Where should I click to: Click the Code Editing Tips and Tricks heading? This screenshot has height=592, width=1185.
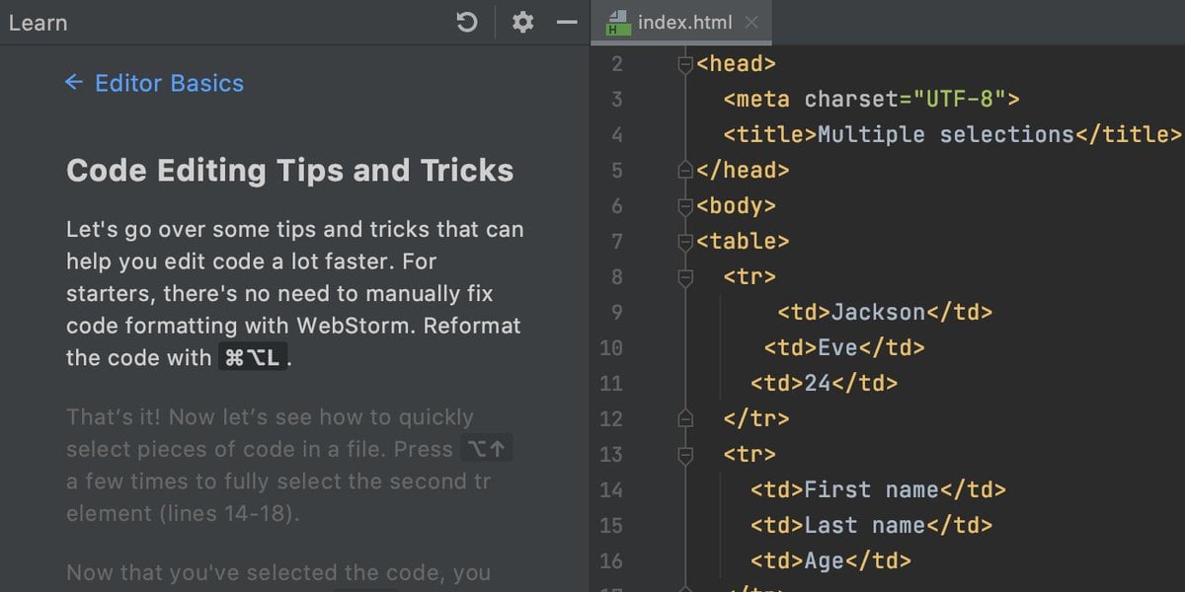coord(289,171)
